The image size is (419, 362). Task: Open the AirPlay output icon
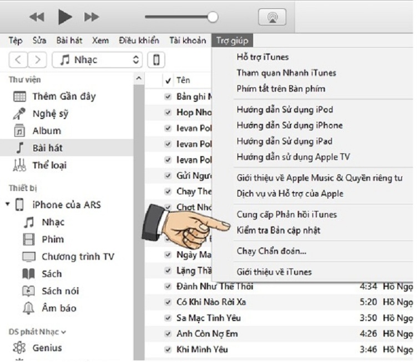tap(272, 17)
